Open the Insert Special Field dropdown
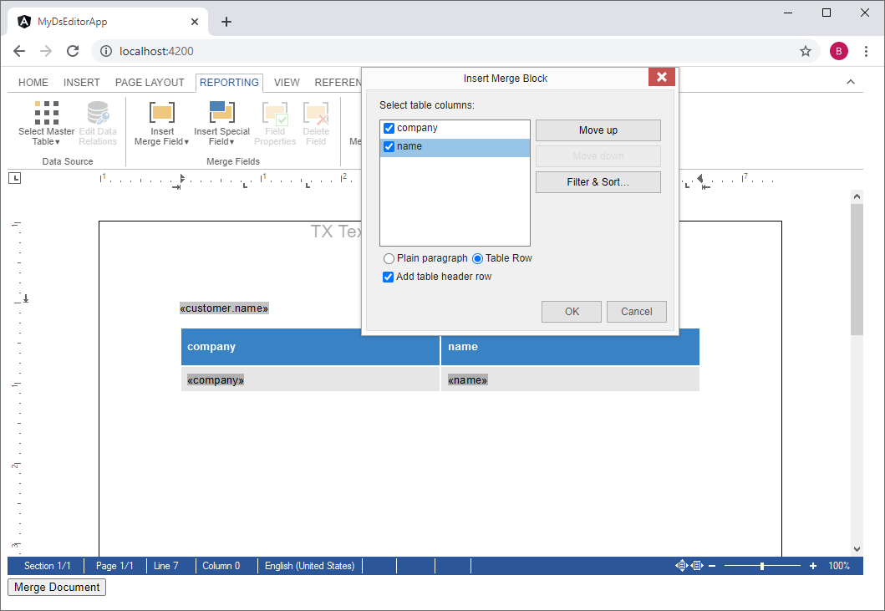This screenshot has width=885, height=611. (221, 123)
